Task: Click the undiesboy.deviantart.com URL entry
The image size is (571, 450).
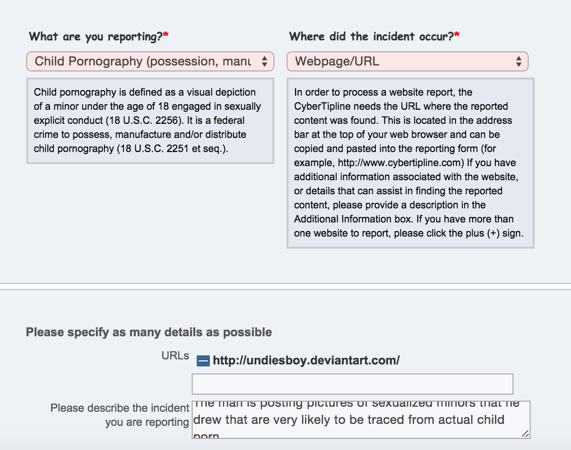Action: coord(306,360)
